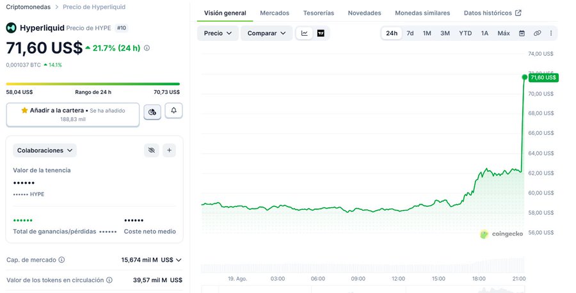Select the YTD chart range
Viewport: 576px width, 293px height.
[465, 33]
